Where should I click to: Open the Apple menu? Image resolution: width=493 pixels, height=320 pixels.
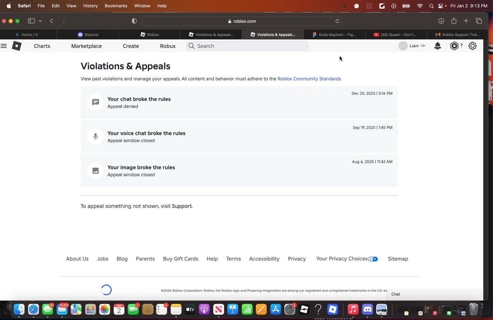tap(9, 6)
